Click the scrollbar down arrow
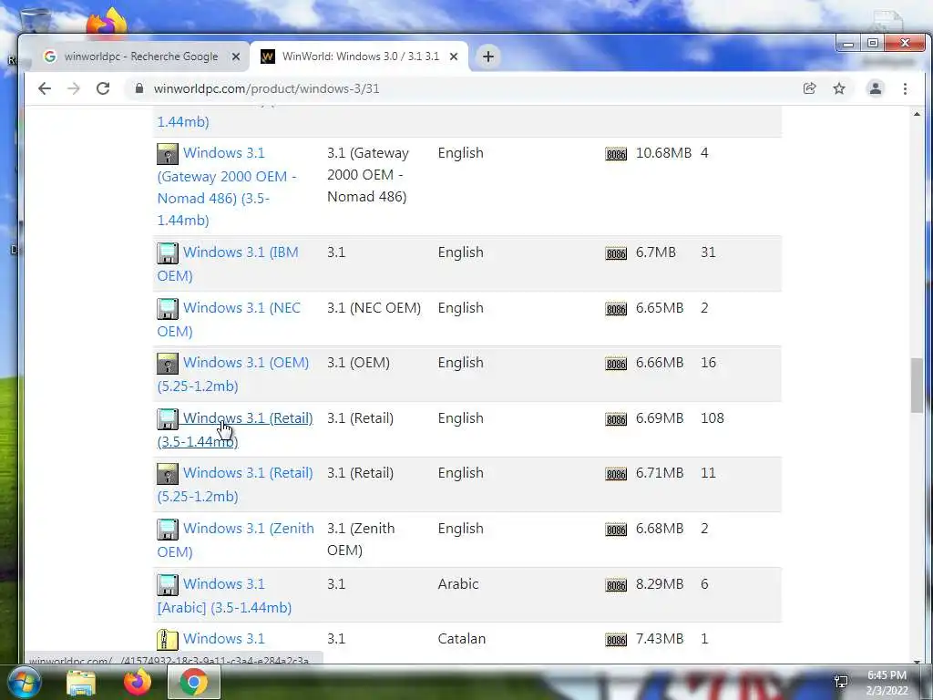 (917, 660)
